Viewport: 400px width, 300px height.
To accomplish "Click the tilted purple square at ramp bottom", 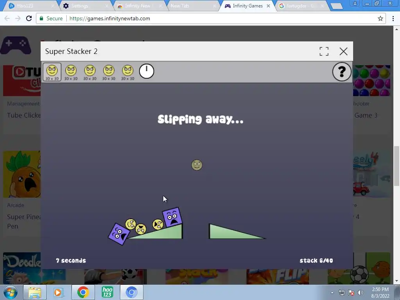I will (119, 234).
